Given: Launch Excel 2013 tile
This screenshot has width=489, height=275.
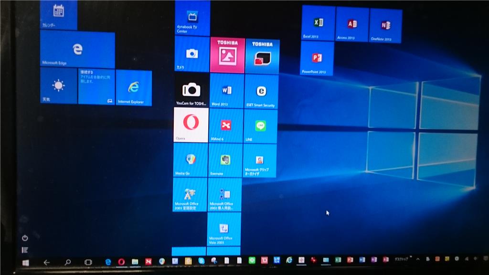Looking at the screenshot, I should pyautogui.click(x=319, y=23).
